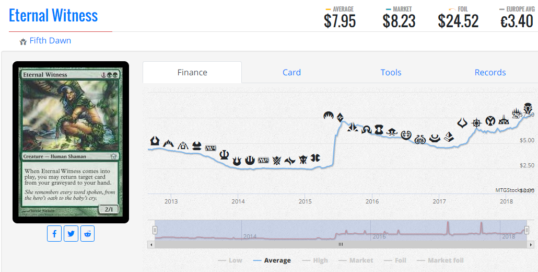Viewport: 538px width, 272px height.
Task: Click the €3.40 Europe average price
Action: 517,21
